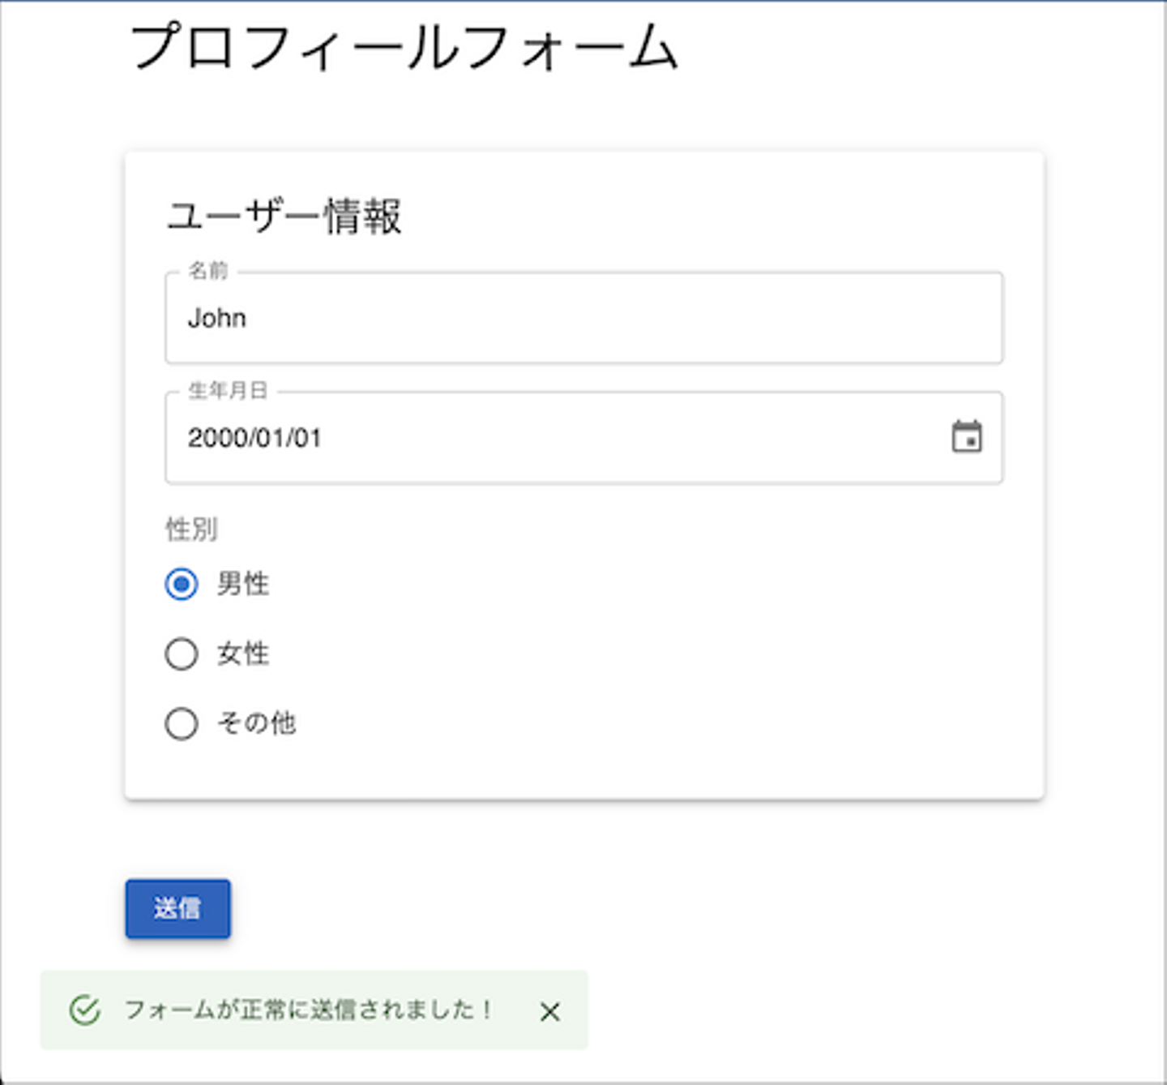1167x1085 pixels.
Task: Choose the その他 radio button
Action: (x=182, y=723)
